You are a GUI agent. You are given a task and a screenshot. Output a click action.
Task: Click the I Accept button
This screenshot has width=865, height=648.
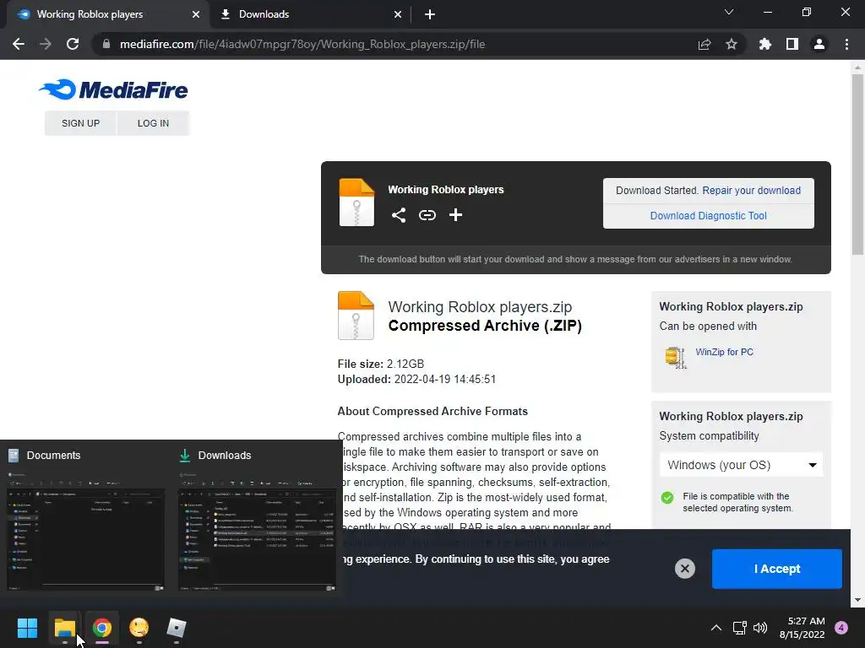tap(777, 569)
